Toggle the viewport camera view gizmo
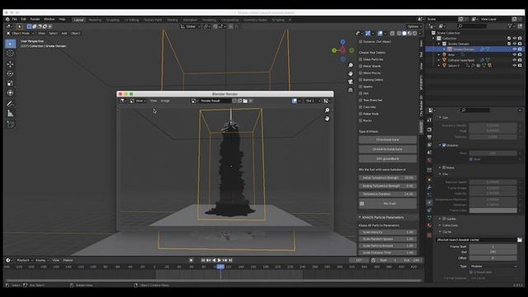The width and height of the screenshot is (528, 297). click(351, 82)
